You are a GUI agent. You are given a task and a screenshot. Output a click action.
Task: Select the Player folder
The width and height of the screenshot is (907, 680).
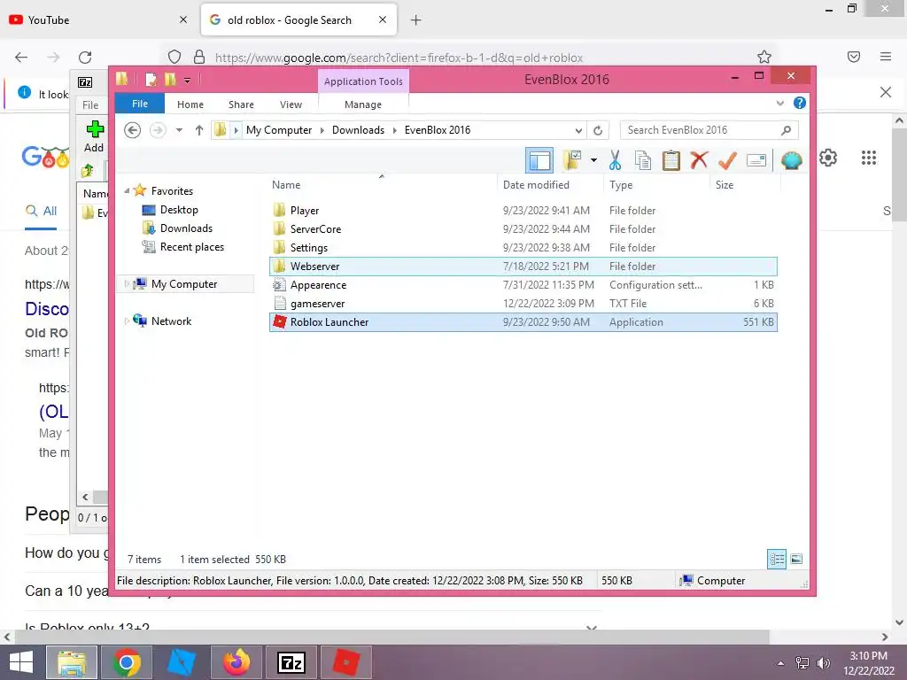523,211
